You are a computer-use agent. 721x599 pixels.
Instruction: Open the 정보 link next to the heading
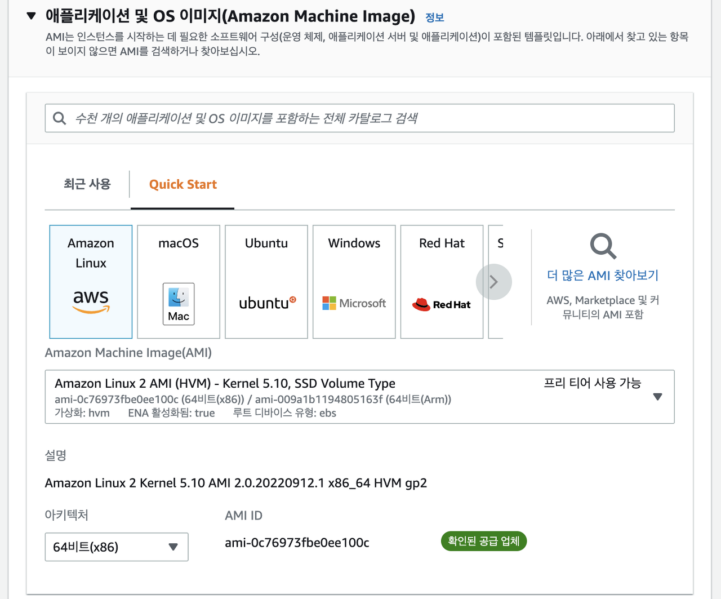(x=435, y=17)
